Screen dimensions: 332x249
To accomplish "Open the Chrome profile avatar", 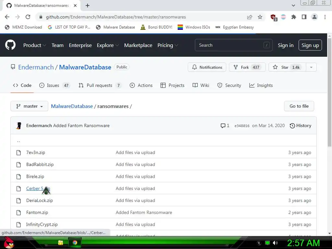I will coord(314,17).
